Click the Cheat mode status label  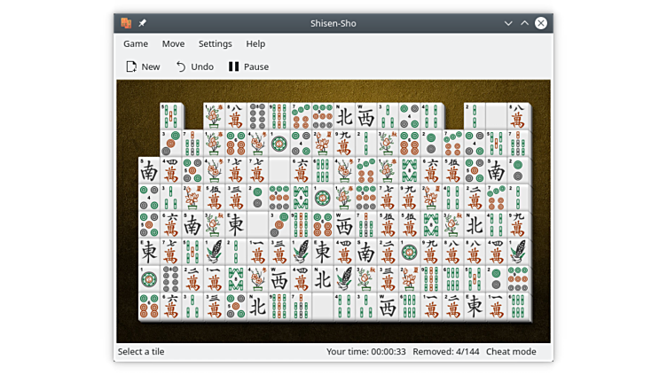pyautogui.click(x=511, y=352)
